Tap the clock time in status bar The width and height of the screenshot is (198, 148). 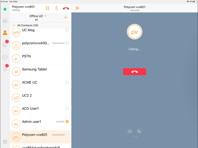click(x=4, y=1)
